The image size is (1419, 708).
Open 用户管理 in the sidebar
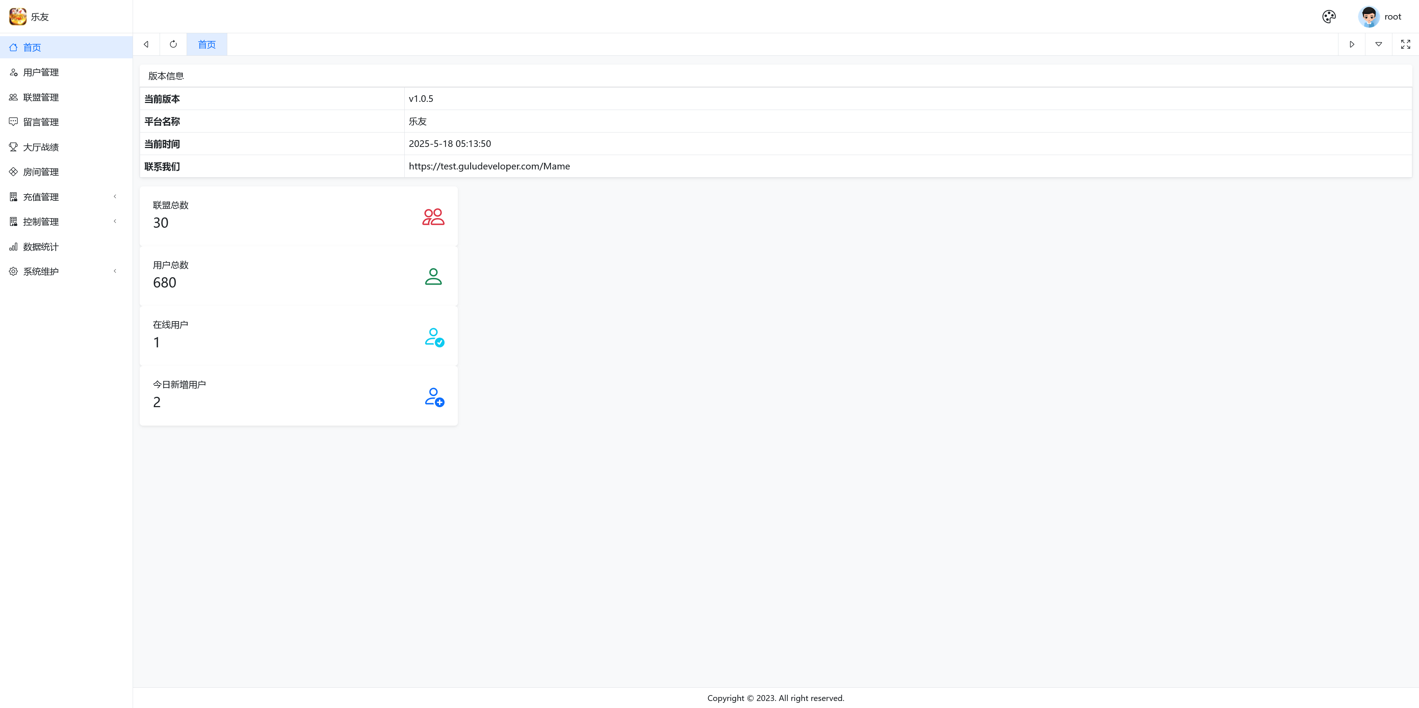pos(41,72)
